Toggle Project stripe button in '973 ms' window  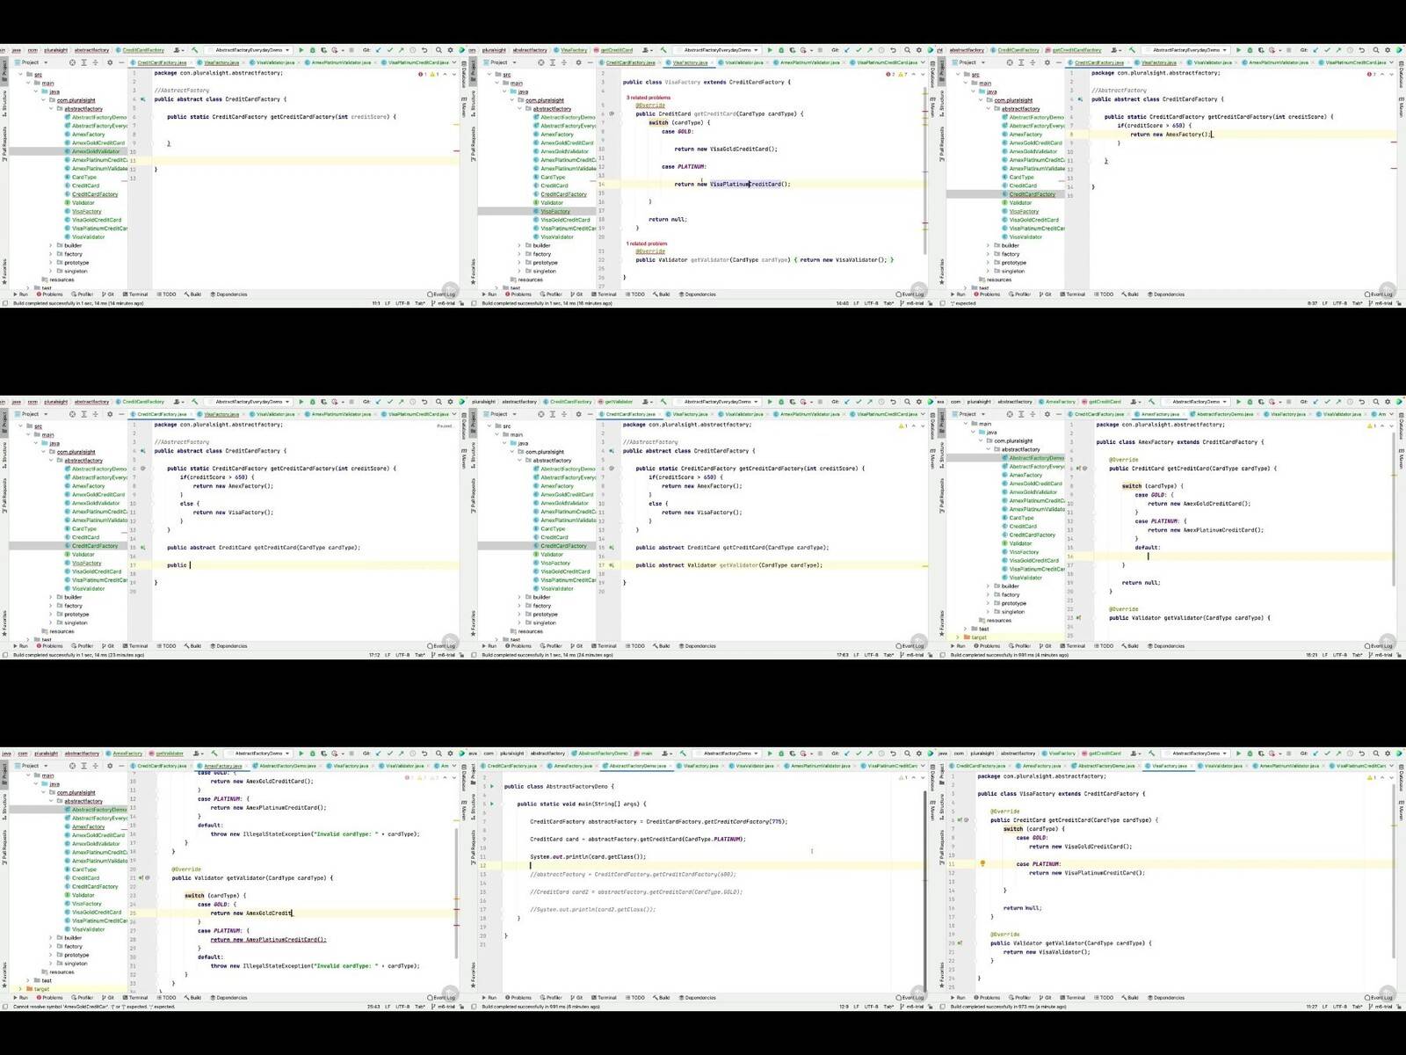941,773
